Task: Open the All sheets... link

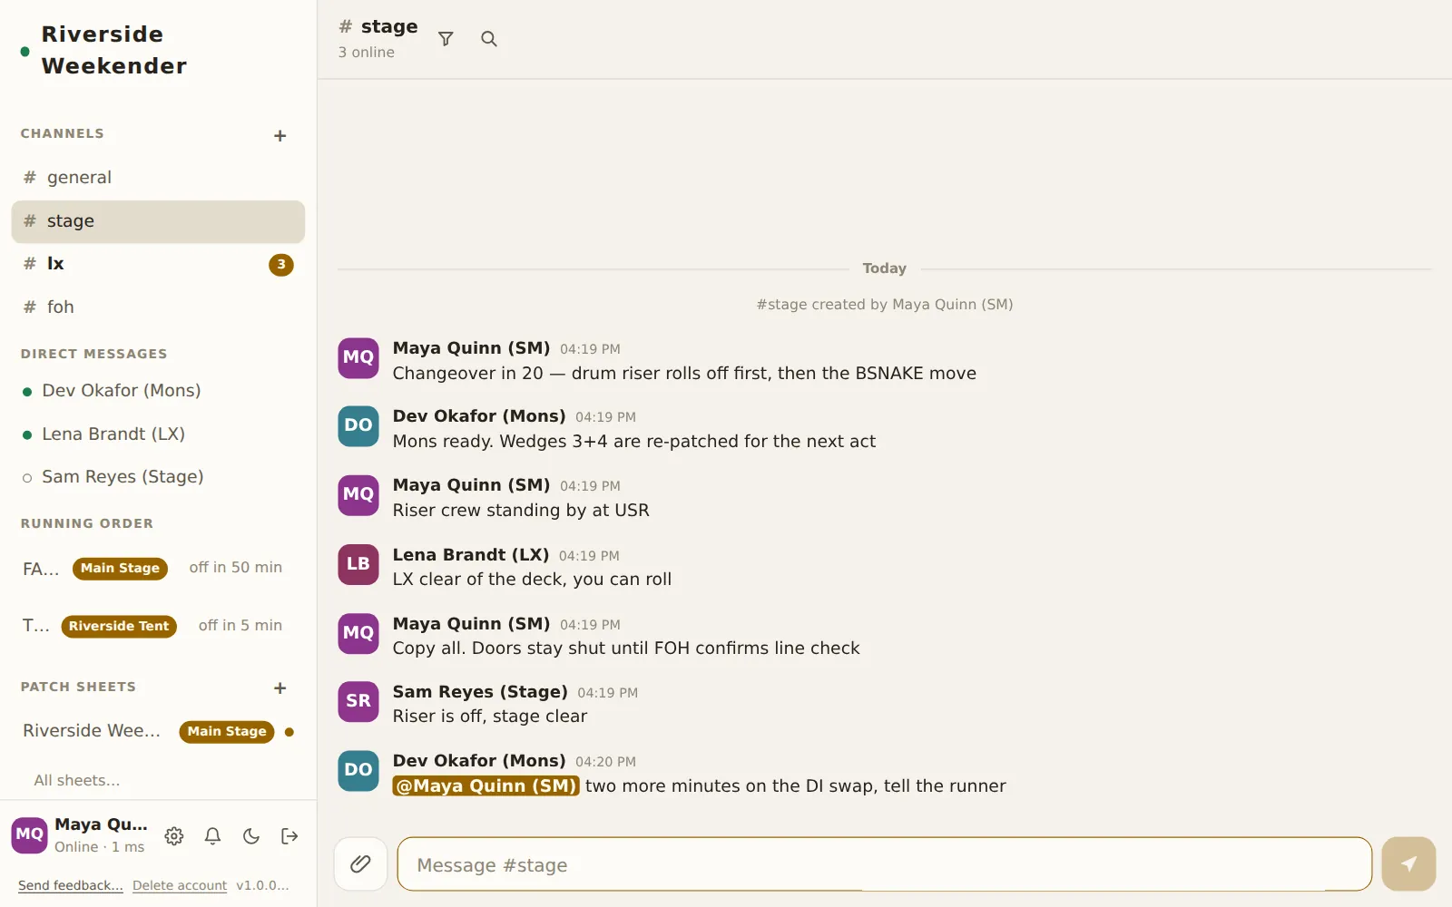Action: (77, 781)
